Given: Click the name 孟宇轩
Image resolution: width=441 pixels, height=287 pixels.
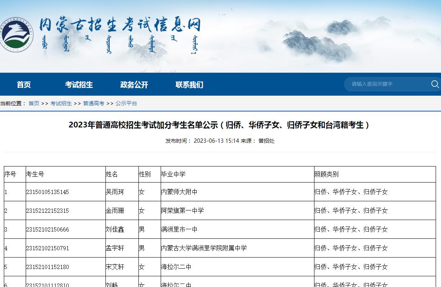Looking at the screenshot, I should pos(115,248).
